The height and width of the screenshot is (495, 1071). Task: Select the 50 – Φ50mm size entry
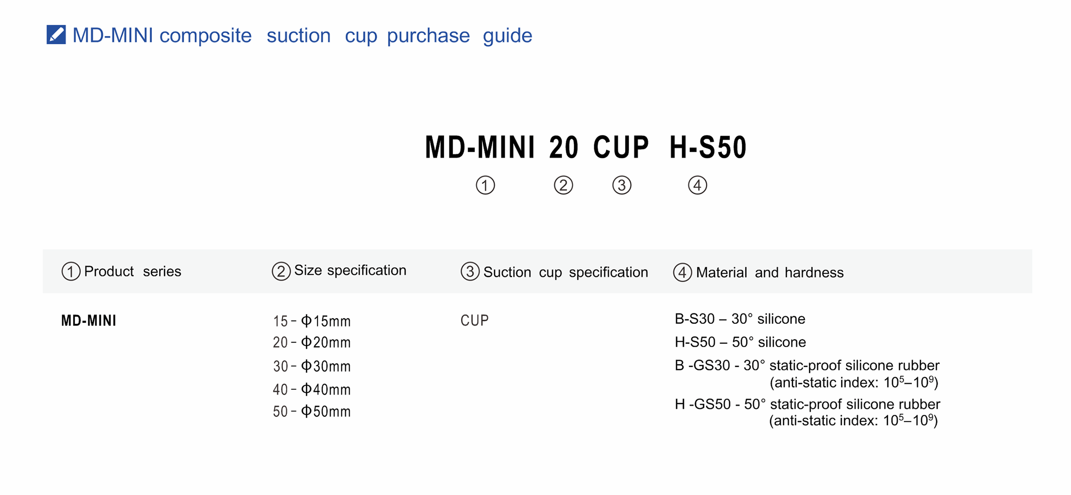[312, 412]
